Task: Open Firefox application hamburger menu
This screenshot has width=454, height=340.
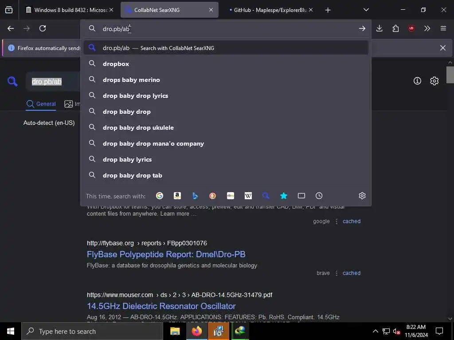Action: [443, 28]
